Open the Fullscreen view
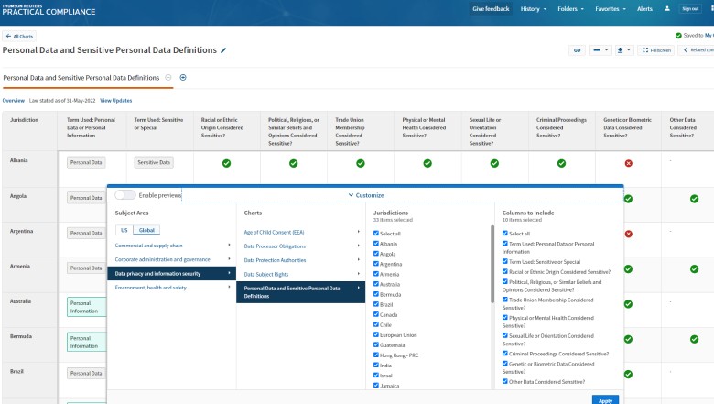This screenshot has height=404, width=714. click(x=656, y=50)
